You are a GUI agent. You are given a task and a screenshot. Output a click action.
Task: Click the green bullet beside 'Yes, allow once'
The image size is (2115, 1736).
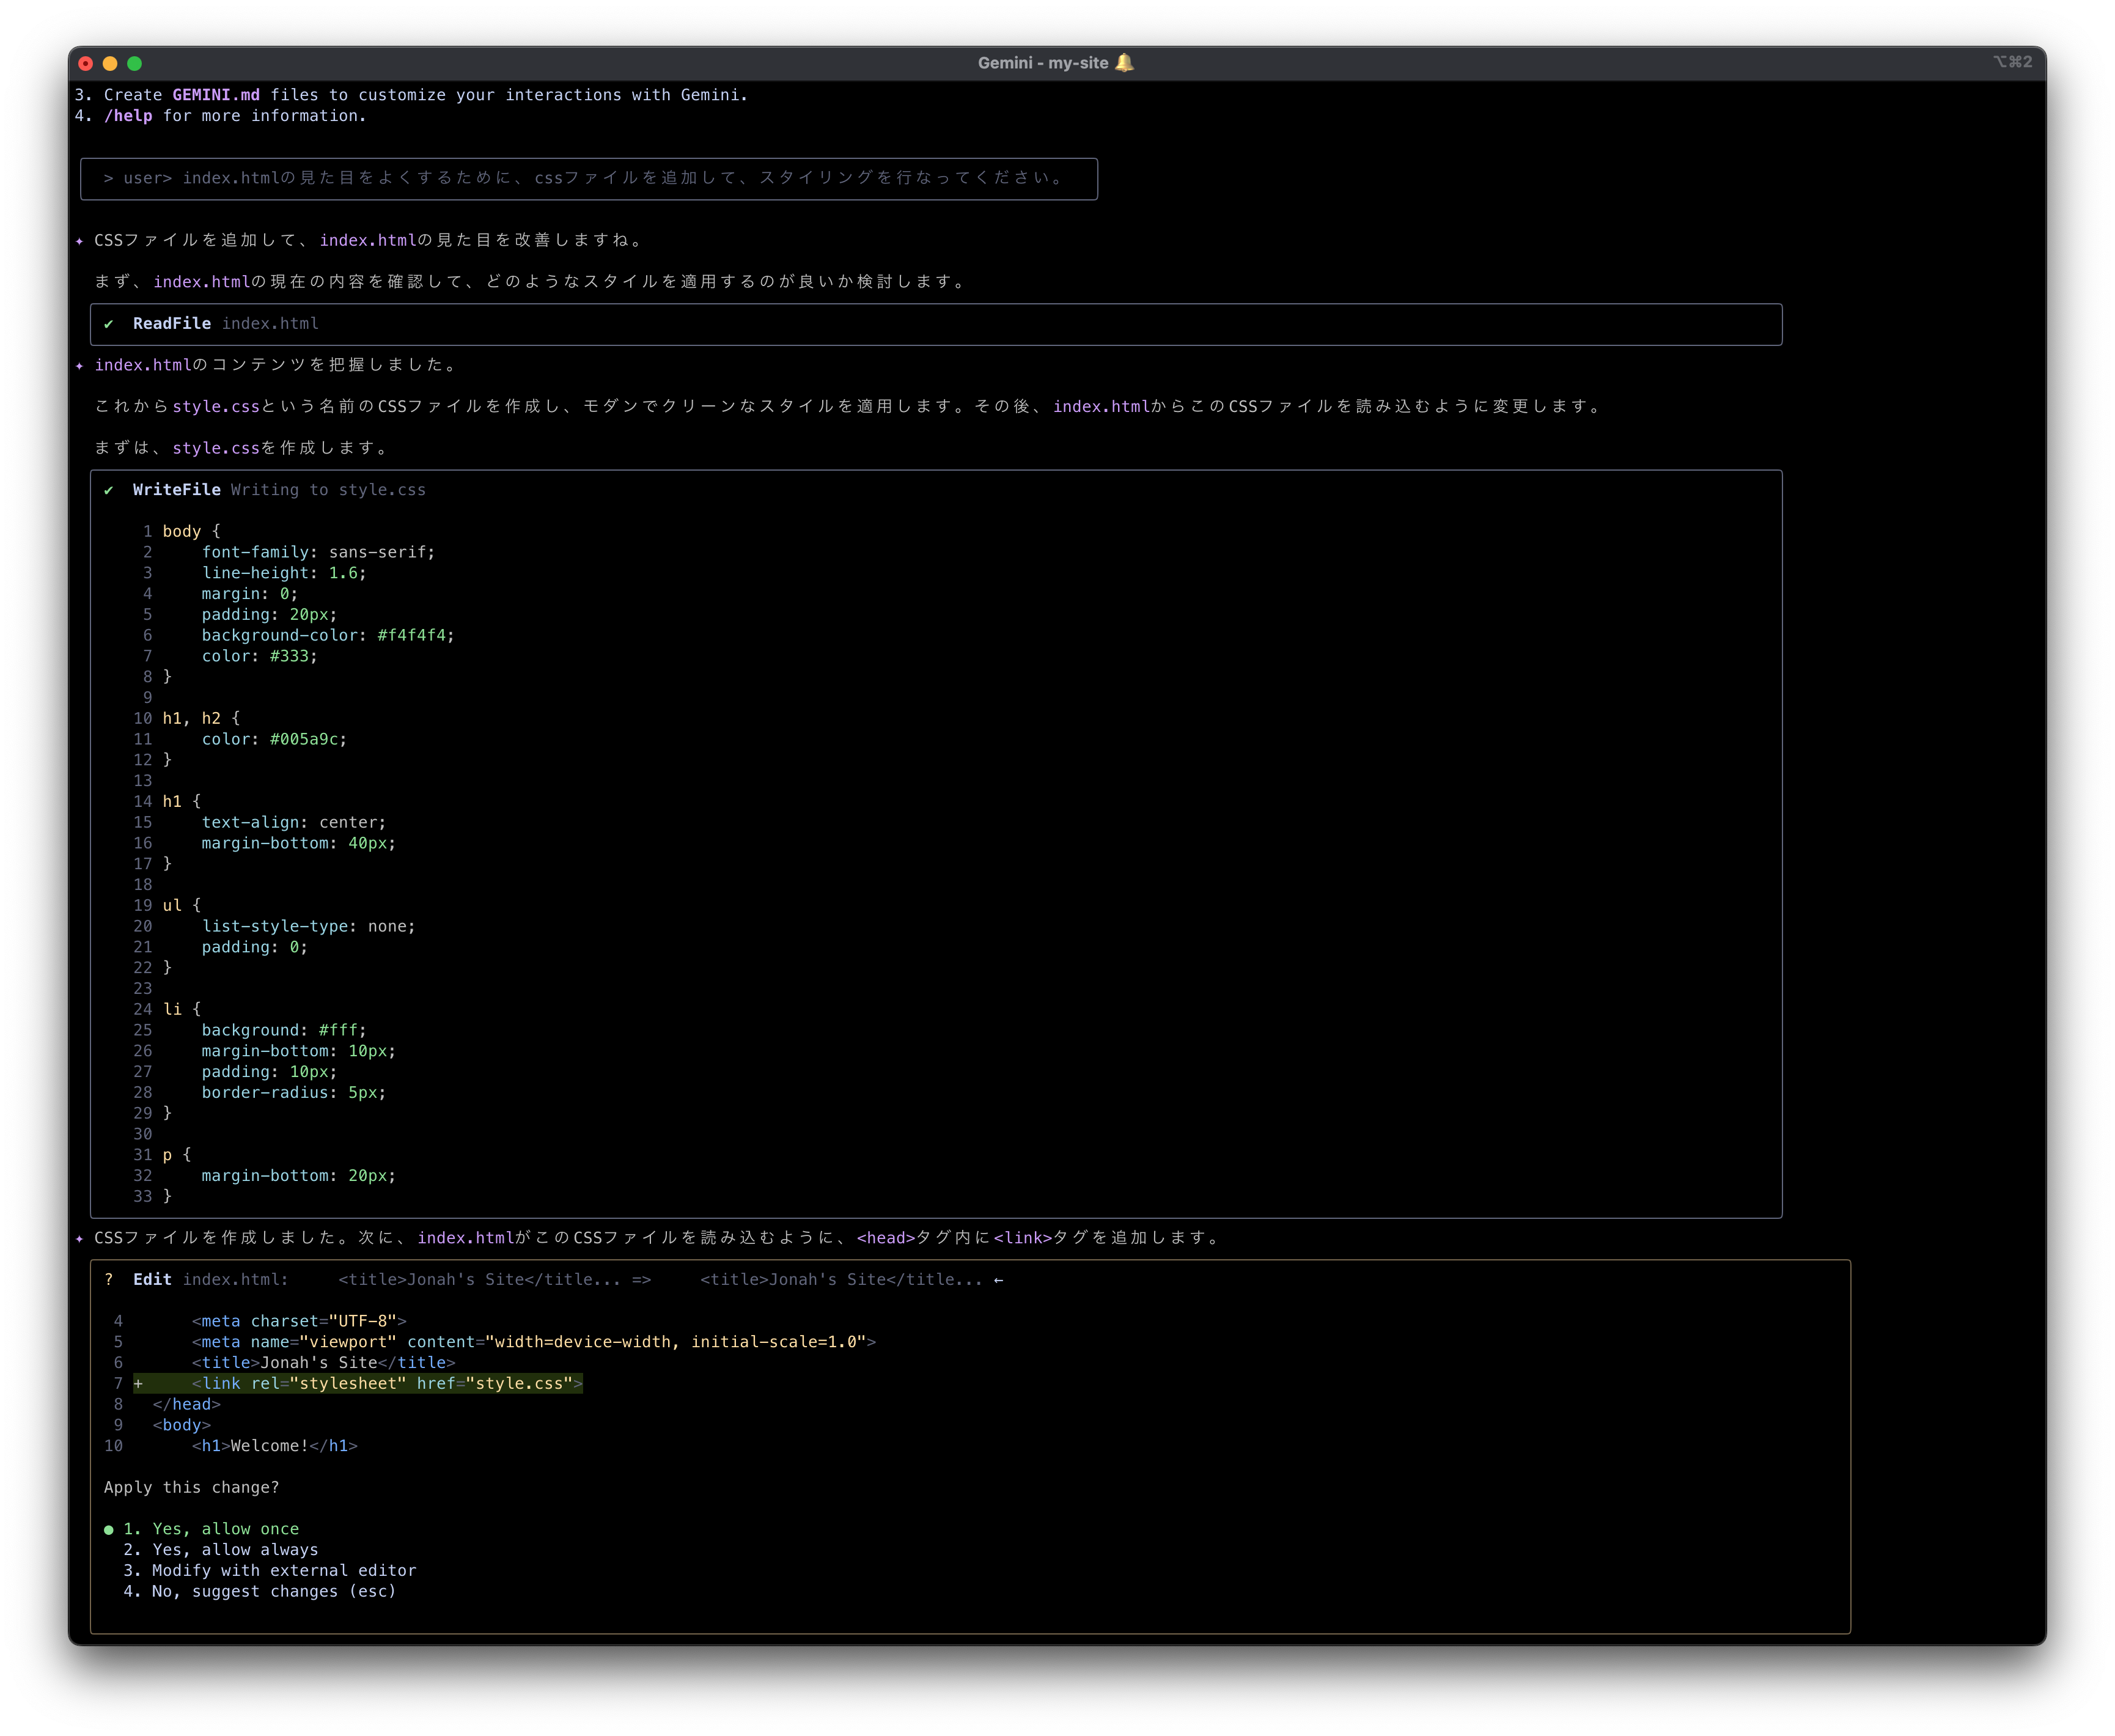pyautogui.click(x=108, y=1529)
